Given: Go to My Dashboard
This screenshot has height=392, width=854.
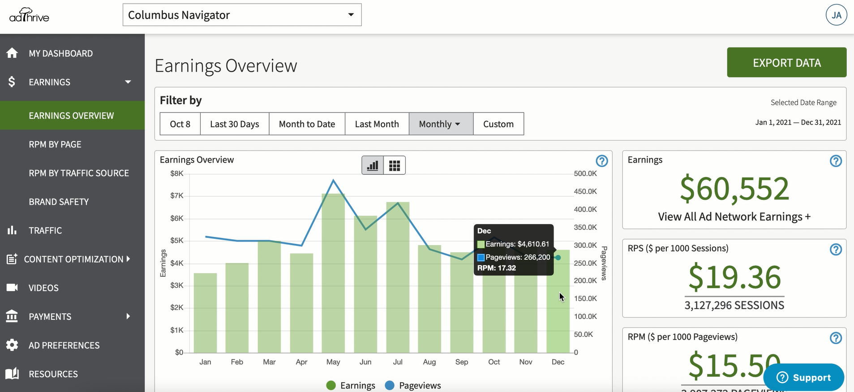Looking at the screenshot, I should tap(61, 53).
